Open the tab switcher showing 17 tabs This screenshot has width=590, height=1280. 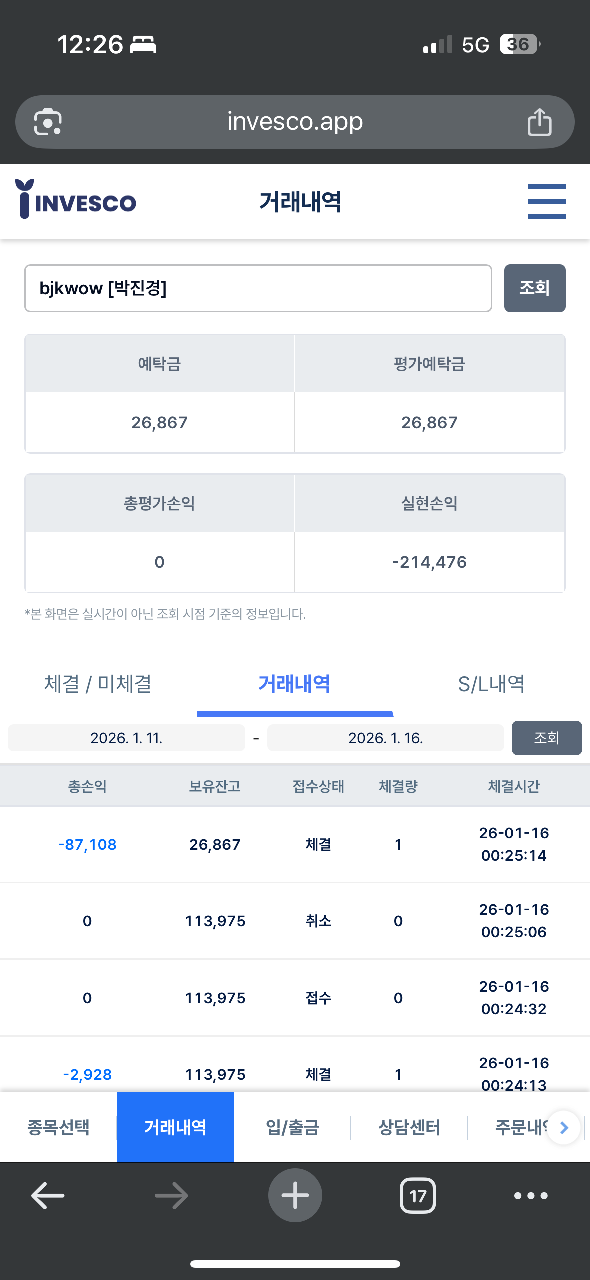coord(418,1196)
